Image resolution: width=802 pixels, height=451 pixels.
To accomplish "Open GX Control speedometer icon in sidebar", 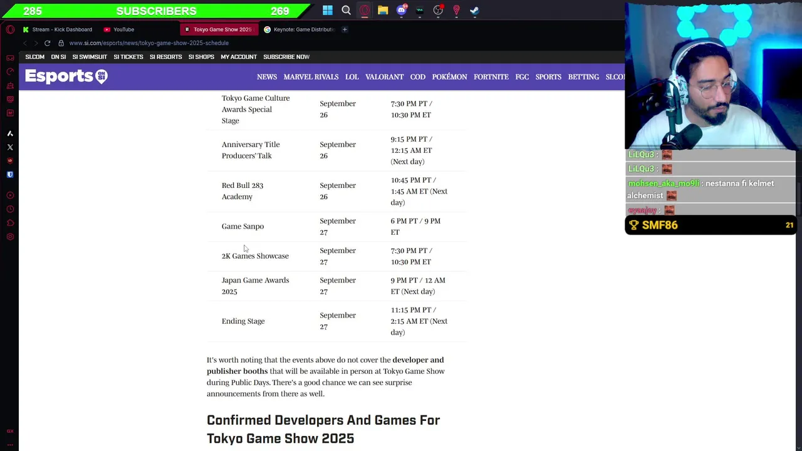I will tap(10, 71).
